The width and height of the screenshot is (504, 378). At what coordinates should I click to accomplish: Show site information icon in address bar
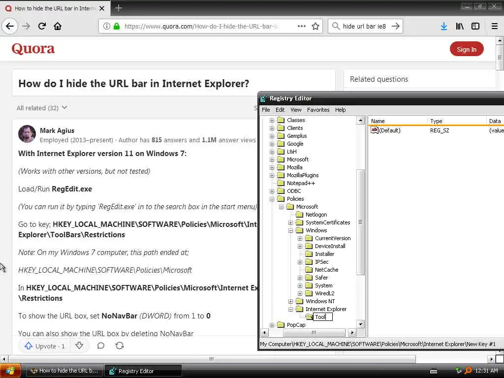click(x=107, y=26)
